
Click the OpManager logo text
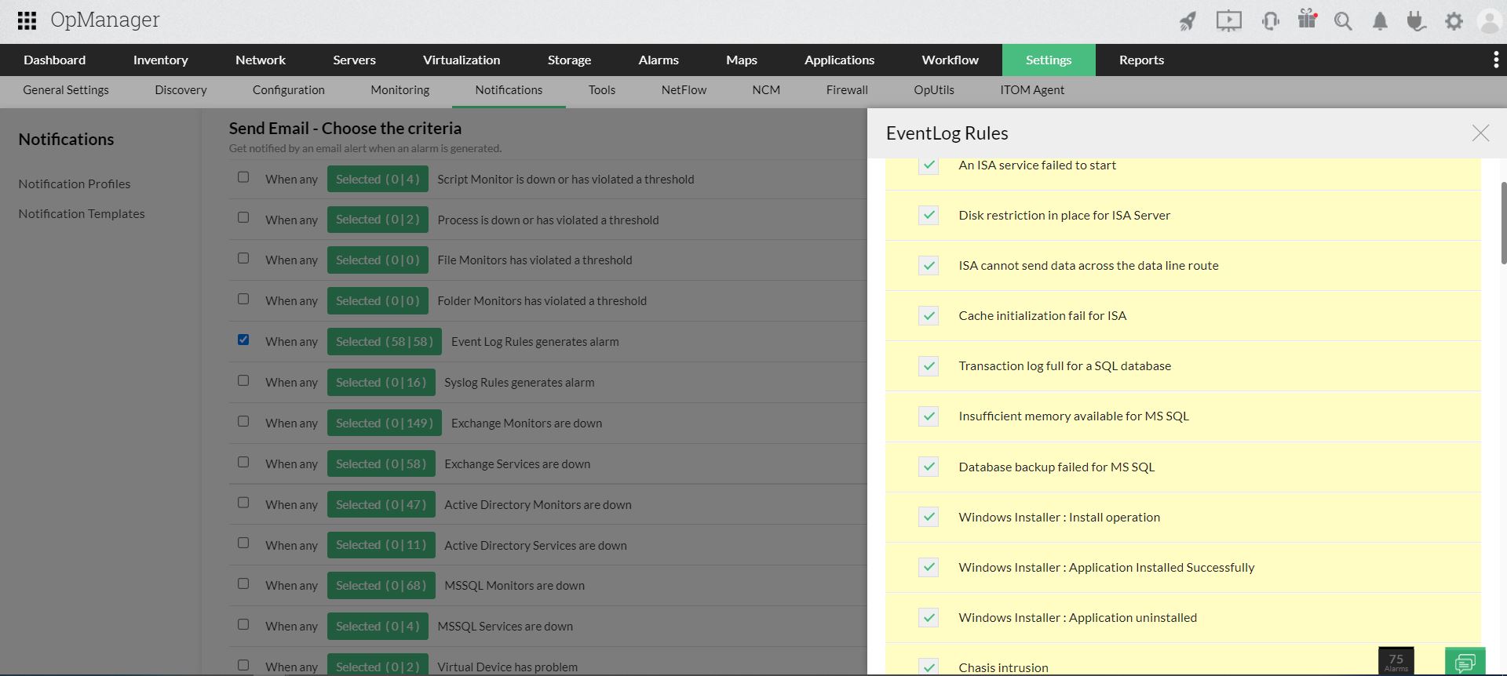tap(105, 20)
